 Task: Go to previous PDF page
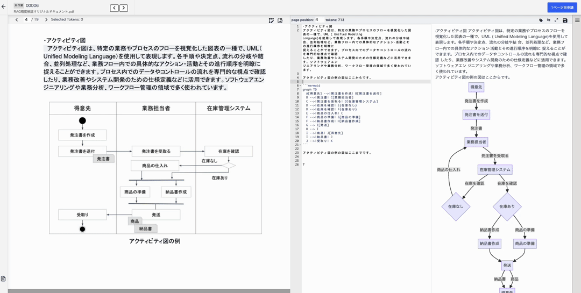click(x=17, y=20)
